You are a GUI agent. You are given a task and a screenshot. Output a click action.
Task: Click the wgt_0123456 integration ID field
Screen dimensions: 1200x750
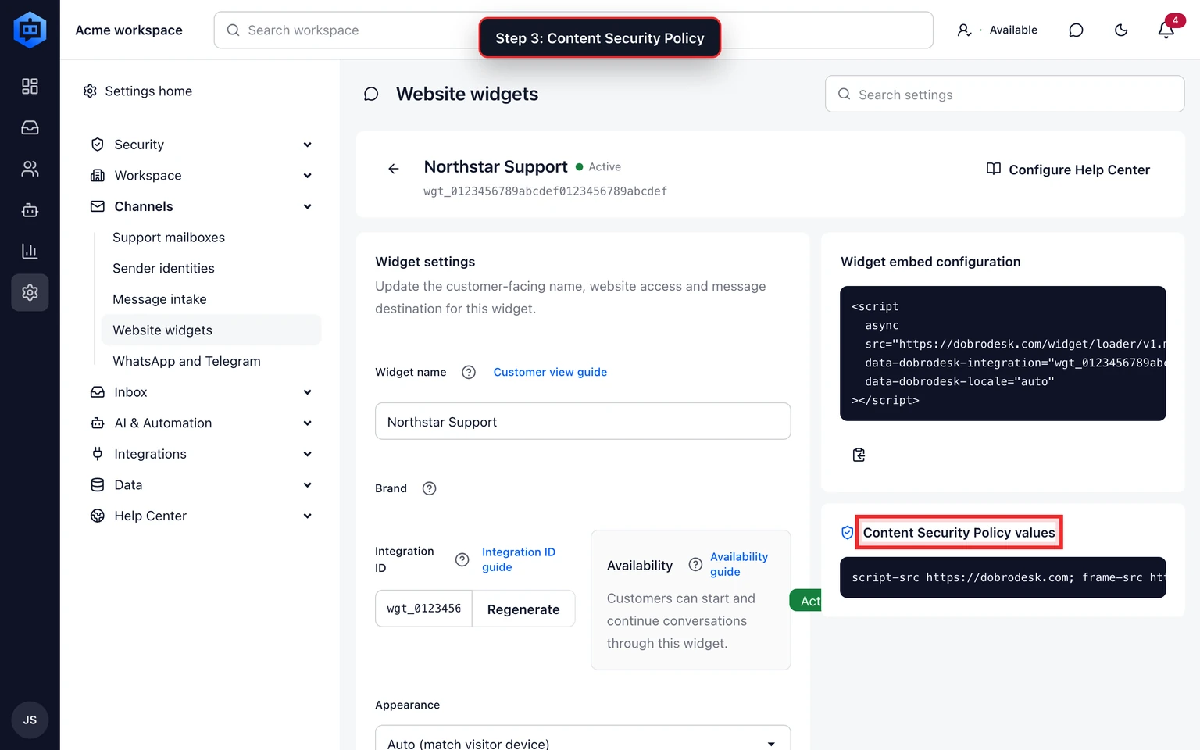pos(424,609)
